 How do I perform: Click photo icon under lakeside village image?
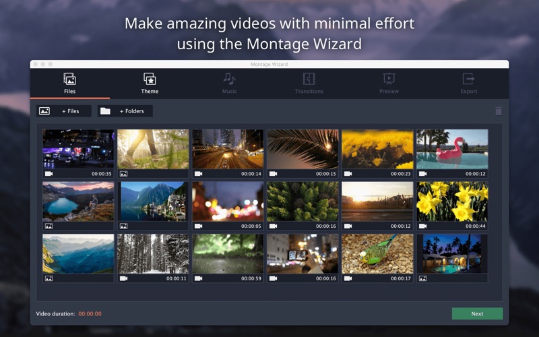124,226
